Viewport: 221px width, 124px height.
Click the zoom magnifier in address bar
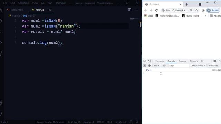[x=191, y=10]
